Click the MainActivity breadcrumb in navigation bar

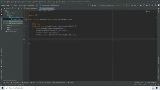pos(45,5)
